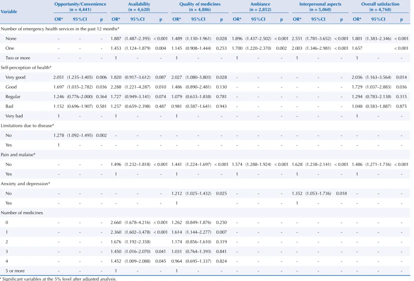The image size is (414, 281).
Task: Click the interval (1.092–1.495)
Action: (x=80, y=135)
